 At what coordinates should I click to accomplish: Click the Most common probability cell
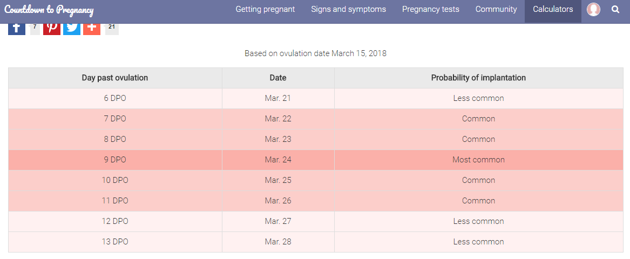478,160
